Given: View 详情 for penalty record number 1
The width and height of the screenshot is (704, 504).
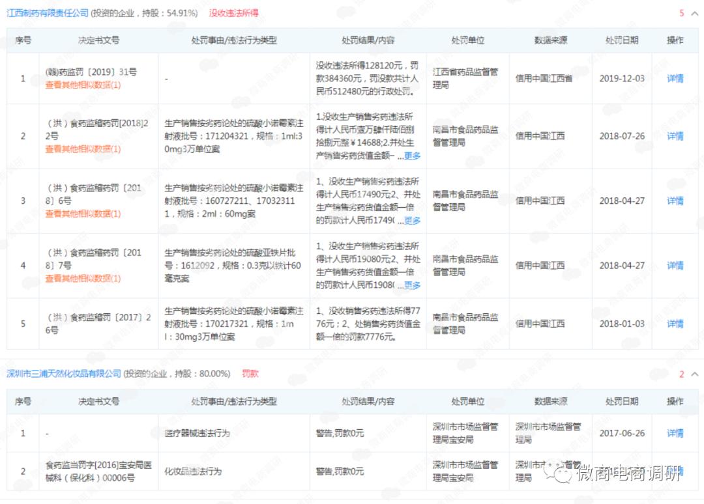Looking at the screenshot, I should click(x=675, y=78).
